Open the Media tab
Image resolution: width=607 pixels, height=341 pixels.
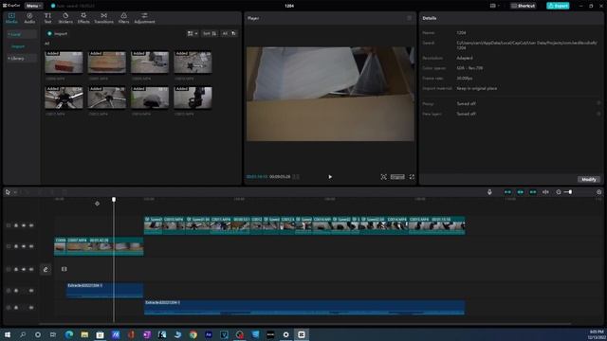pyautogui.click(x=11, y=18)
